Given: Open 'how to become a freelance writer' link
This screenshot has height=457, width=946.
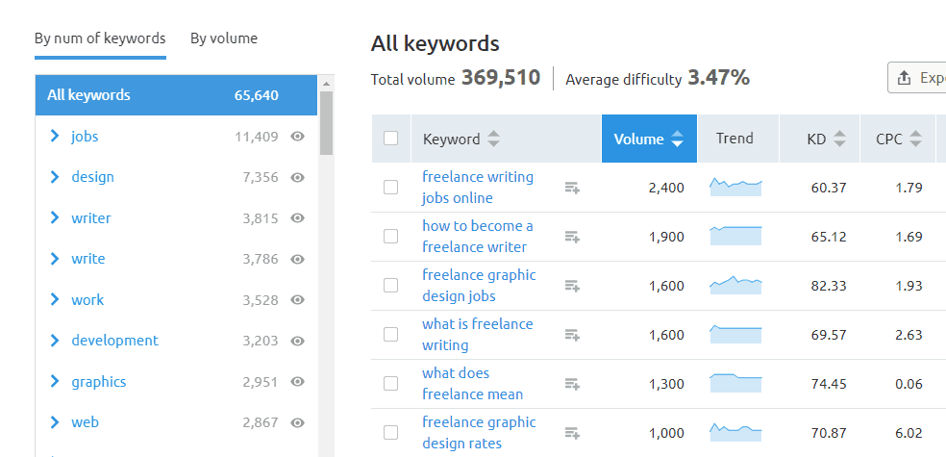Looking at the screenshot, I should [x=477, y=236].
